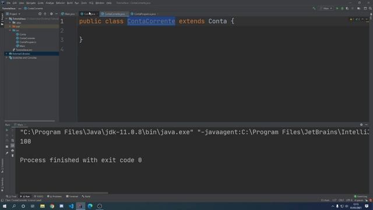Clear console with the trash icon
This screenshot has width=373, height=210.
(13, 156)
